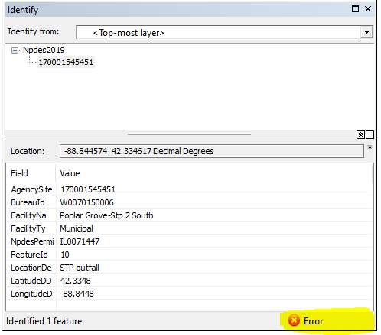The width and height of the screenshot is (381, 335).
Task: Select FeatureId value 10
Action: 65,255
